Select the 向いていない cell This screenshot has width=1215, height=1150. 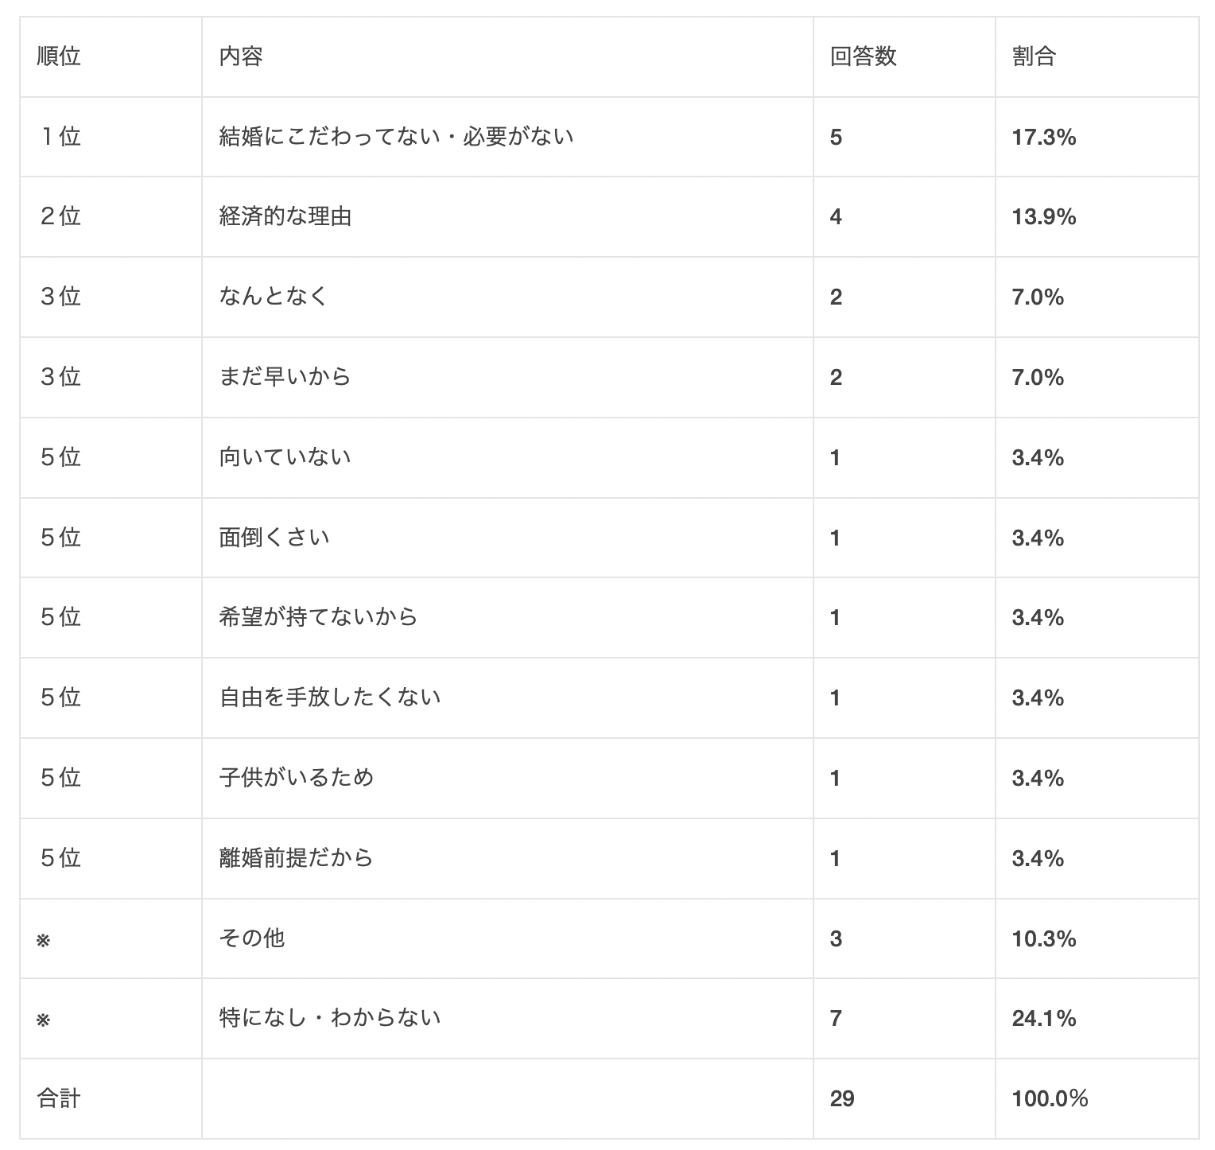point(285,457)
